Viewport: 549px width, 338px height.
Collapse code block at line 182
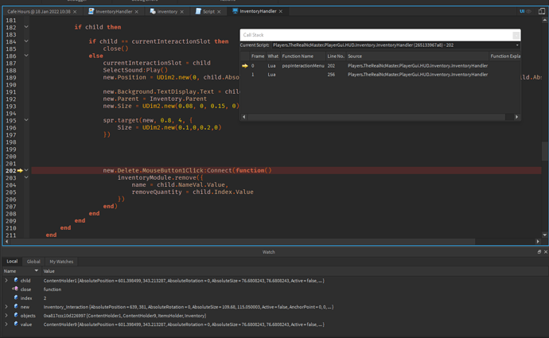coord(26,26)
